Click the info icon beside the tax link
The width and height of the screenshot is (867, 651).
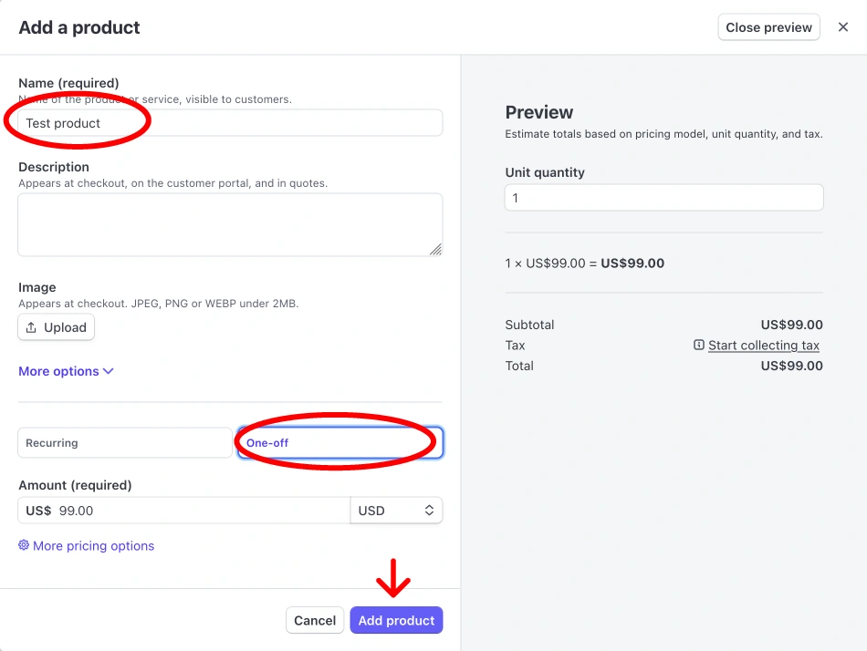point(699,346)
